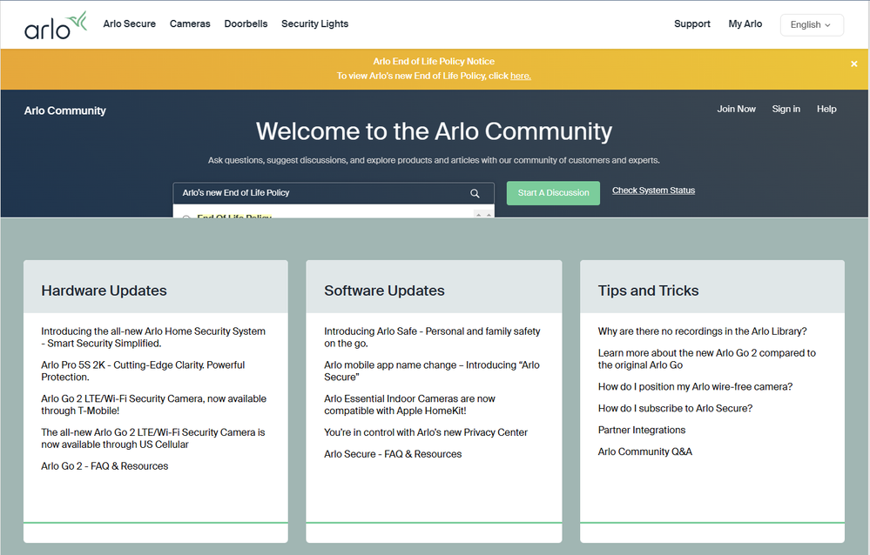Open 'no recordings in Arlo Library' tip
The height and width of the screenshot is (555, 870).
[703, 331]
